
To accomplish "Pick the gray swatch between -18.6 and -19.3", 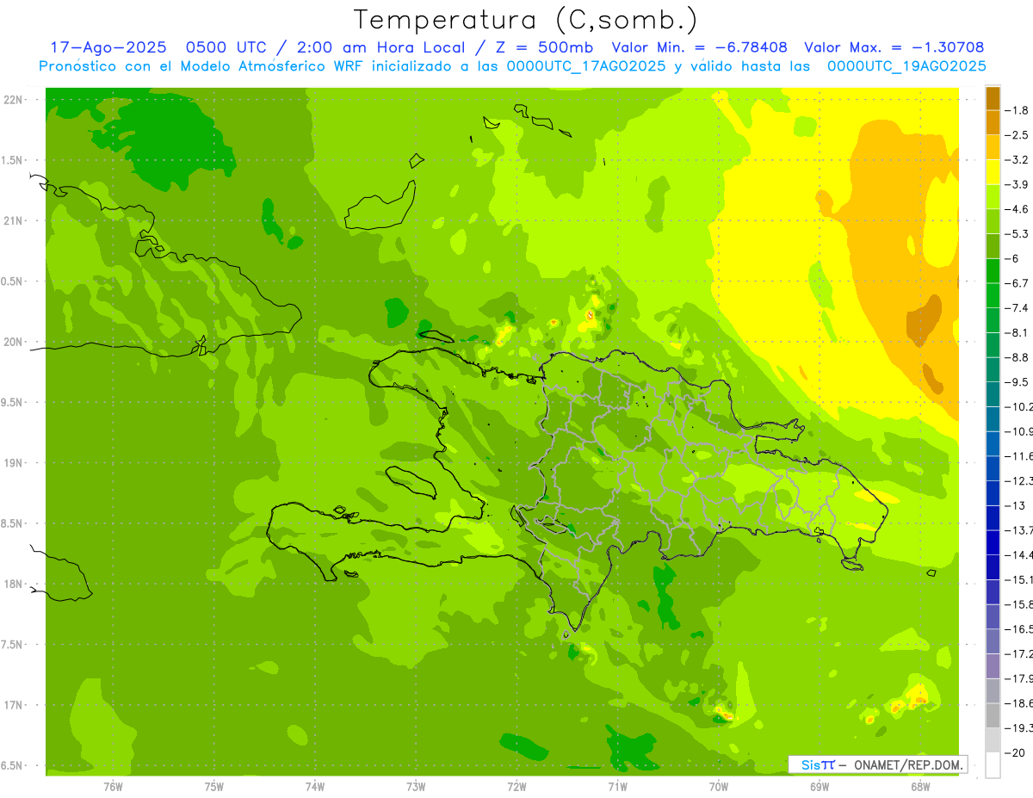I will [x=993, y=716].
